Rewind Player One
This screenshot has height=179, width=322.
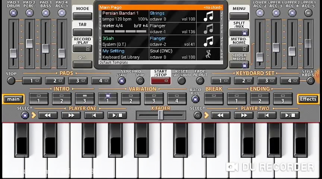click(x=48, y=115)
